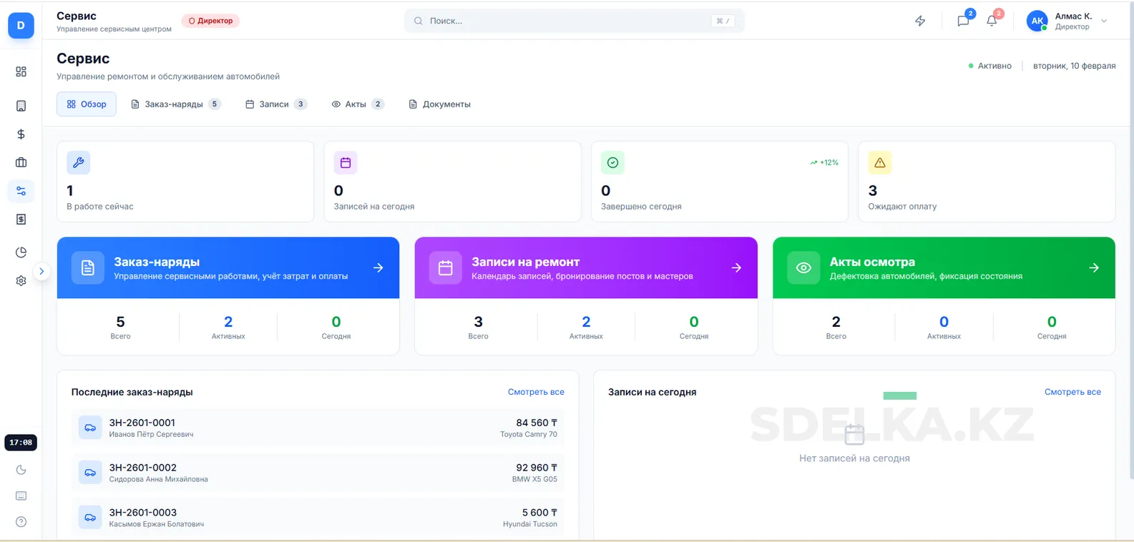Switch to the Заказ-наряды tab
1134x542 pixels.
point(175,104)
